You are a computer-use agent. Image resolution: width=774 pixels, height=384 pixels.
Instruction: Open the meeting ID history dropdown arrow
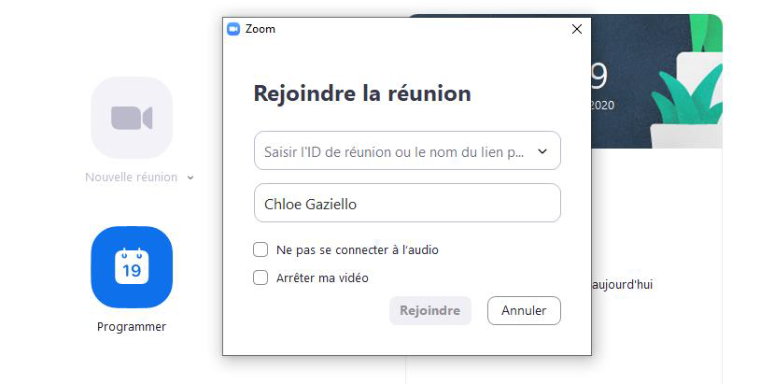[x=542, y=151]
